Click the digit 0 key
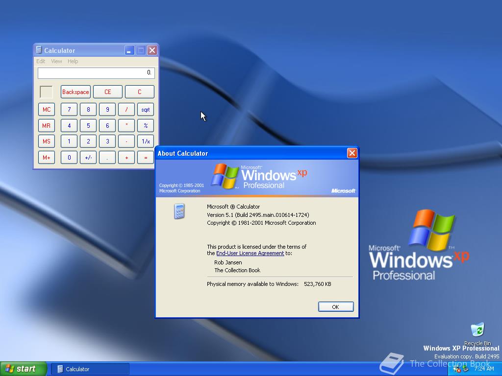 pyautogui.click(x=69, y=157)
